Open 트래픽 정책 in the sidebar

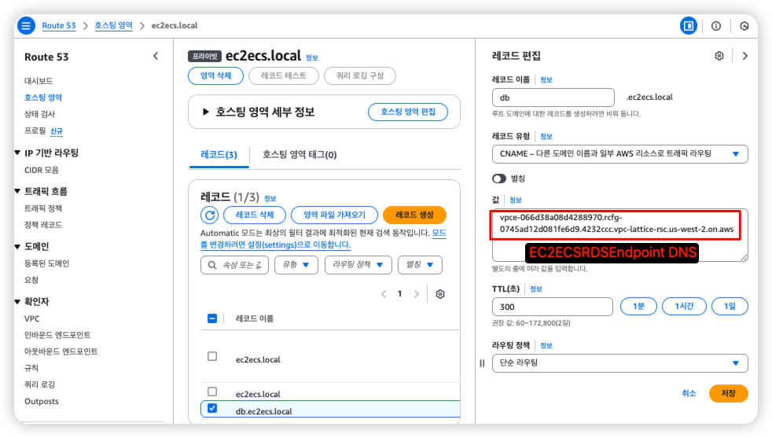pos(43,208)
